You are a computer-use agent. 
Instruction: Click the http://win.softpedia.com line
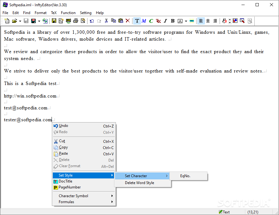coord(30,96)
